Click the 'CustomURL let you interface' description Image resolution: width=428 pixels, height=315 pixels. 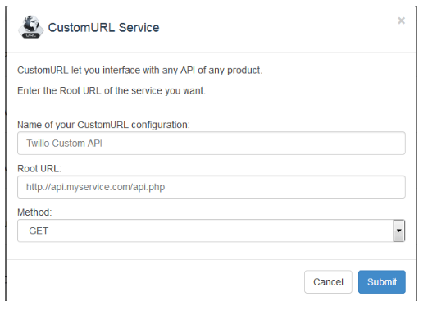[x=139, y=71]
